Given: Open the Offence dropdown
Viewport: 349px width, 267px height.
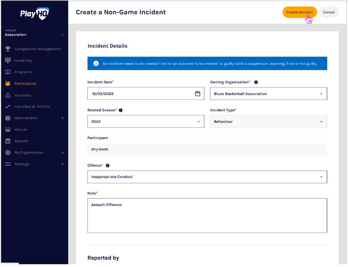Looking at the screenshot, I should pos(207,177).
